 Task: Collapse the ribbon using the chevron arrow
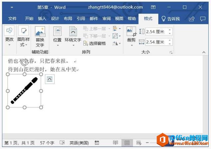(x=204, y=52)
